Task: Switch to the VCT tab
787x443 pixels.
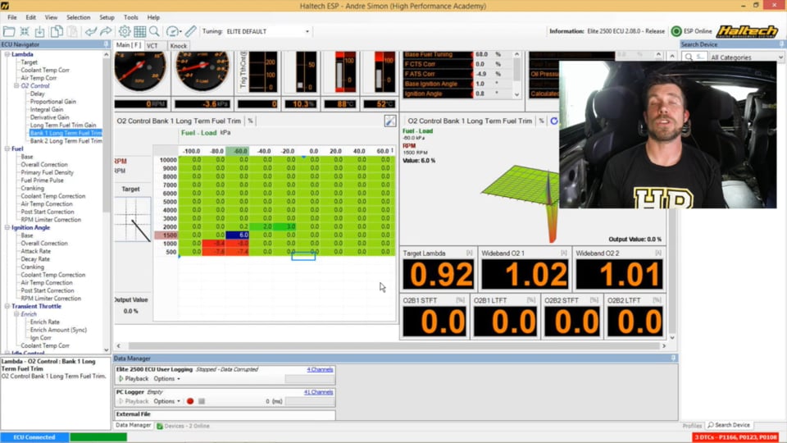Action: (x=152, y=46)
